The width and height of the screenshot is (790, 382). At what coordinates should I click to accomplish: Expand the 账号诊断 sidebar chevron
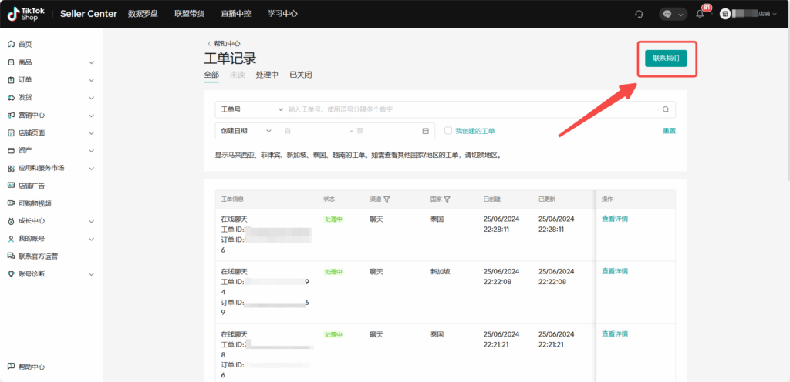pyautogui.click(x=91, y=274)
